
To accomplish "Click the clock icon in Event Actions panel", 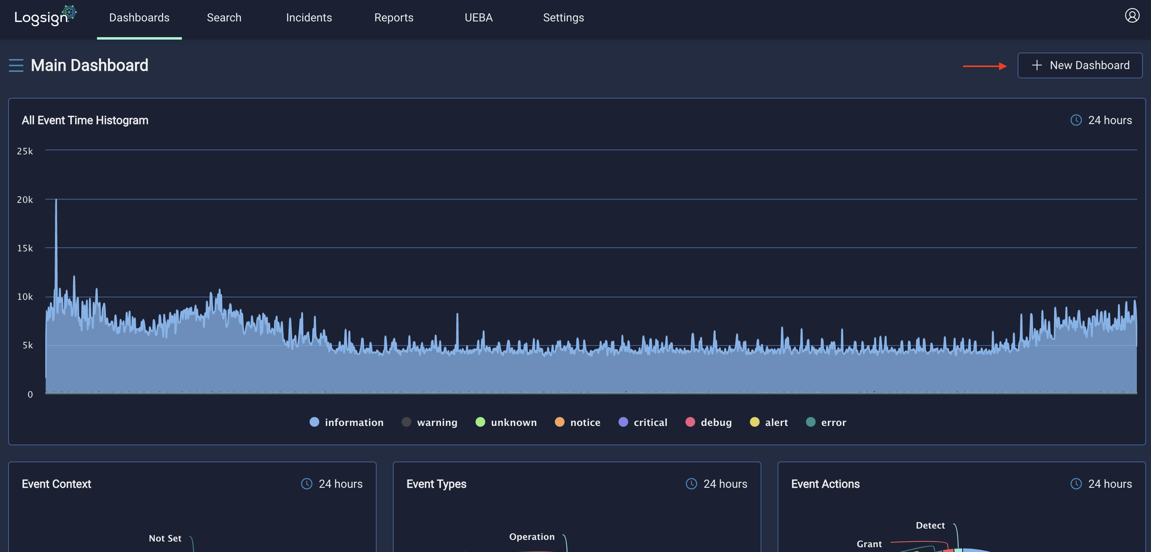I will pyautogui.click(x=1076, y=484).
